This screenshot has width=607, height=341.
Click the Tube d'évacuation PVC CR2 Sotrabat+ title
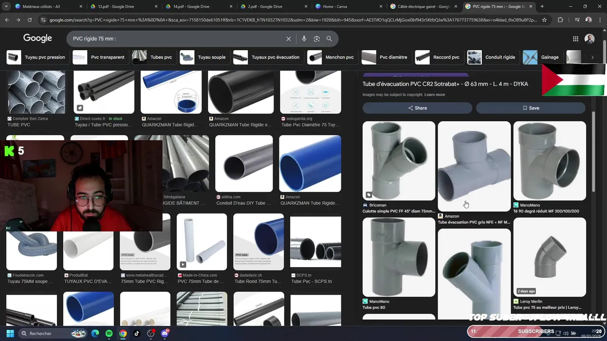[x=445, y=84]
